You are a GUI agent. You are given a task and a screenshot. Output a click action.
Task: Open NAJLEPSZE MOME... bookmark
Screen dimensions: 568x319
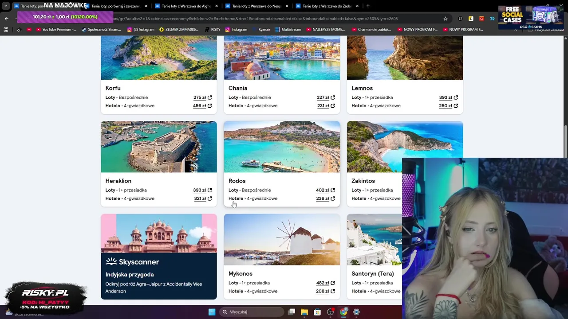(325, 29)
